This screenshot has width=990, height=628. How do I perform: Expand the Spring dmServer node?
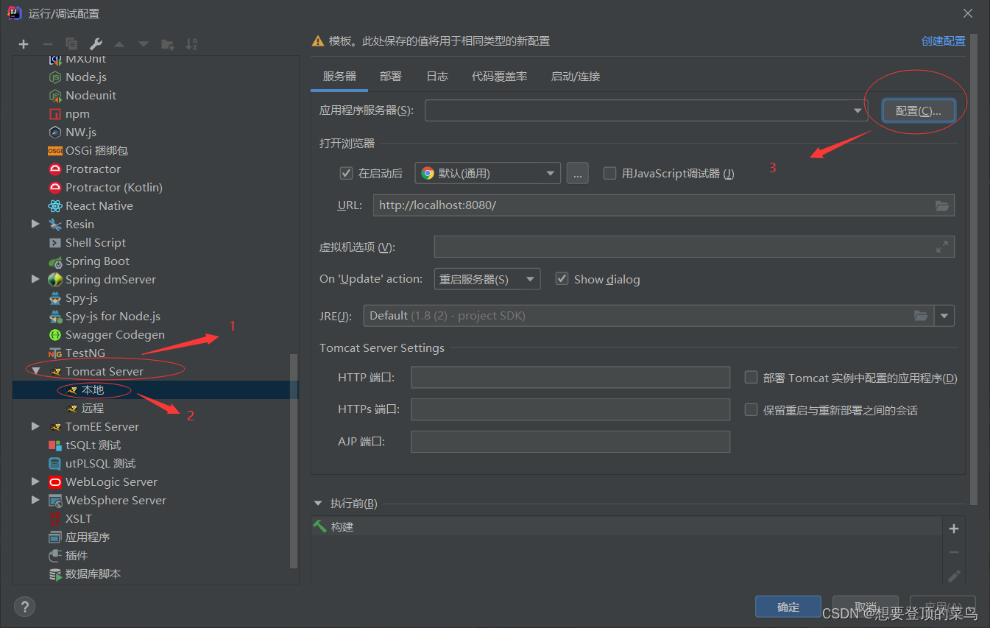point(35,279)
